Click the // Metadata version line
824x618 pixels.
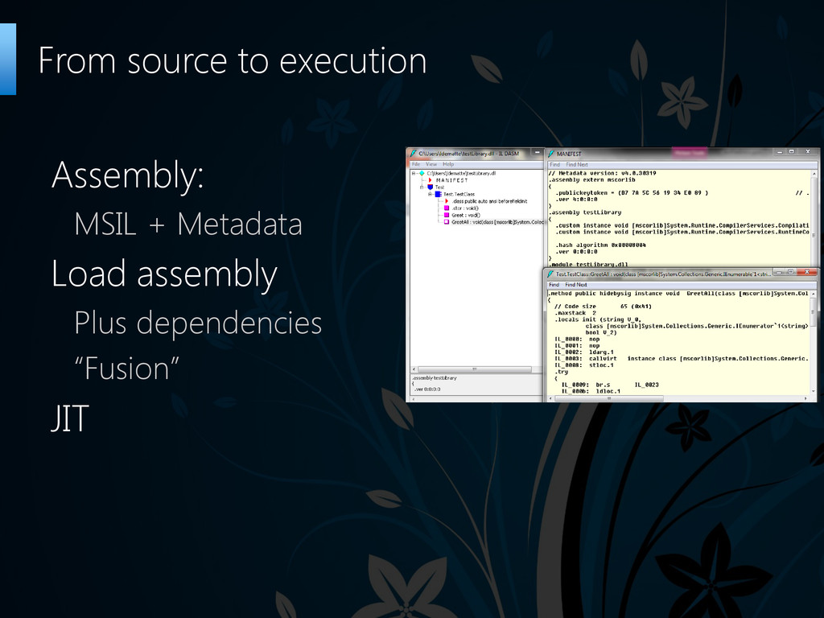[x=602, y=173]
